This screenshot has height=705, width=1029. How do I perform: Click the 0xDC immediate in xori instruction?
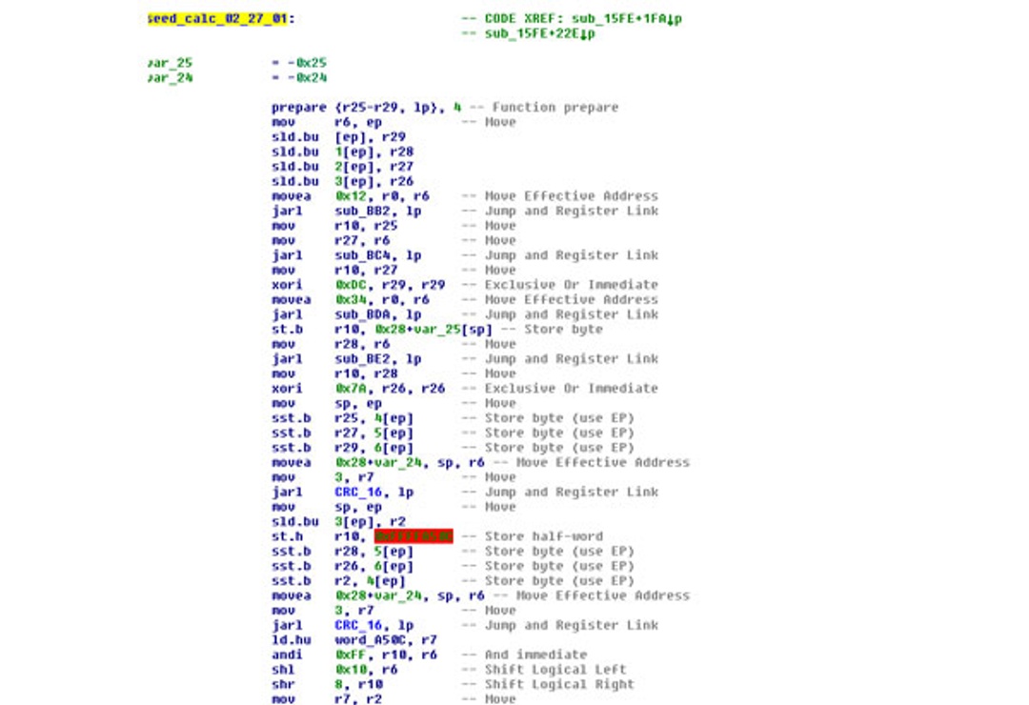pyautogui.click(x=348, y=285)
